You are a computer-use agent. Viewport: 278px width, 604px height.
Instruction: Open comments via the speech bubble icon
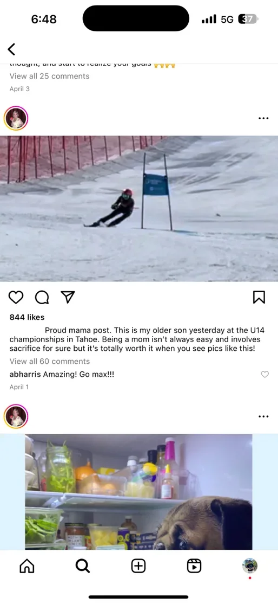(42, 297)
